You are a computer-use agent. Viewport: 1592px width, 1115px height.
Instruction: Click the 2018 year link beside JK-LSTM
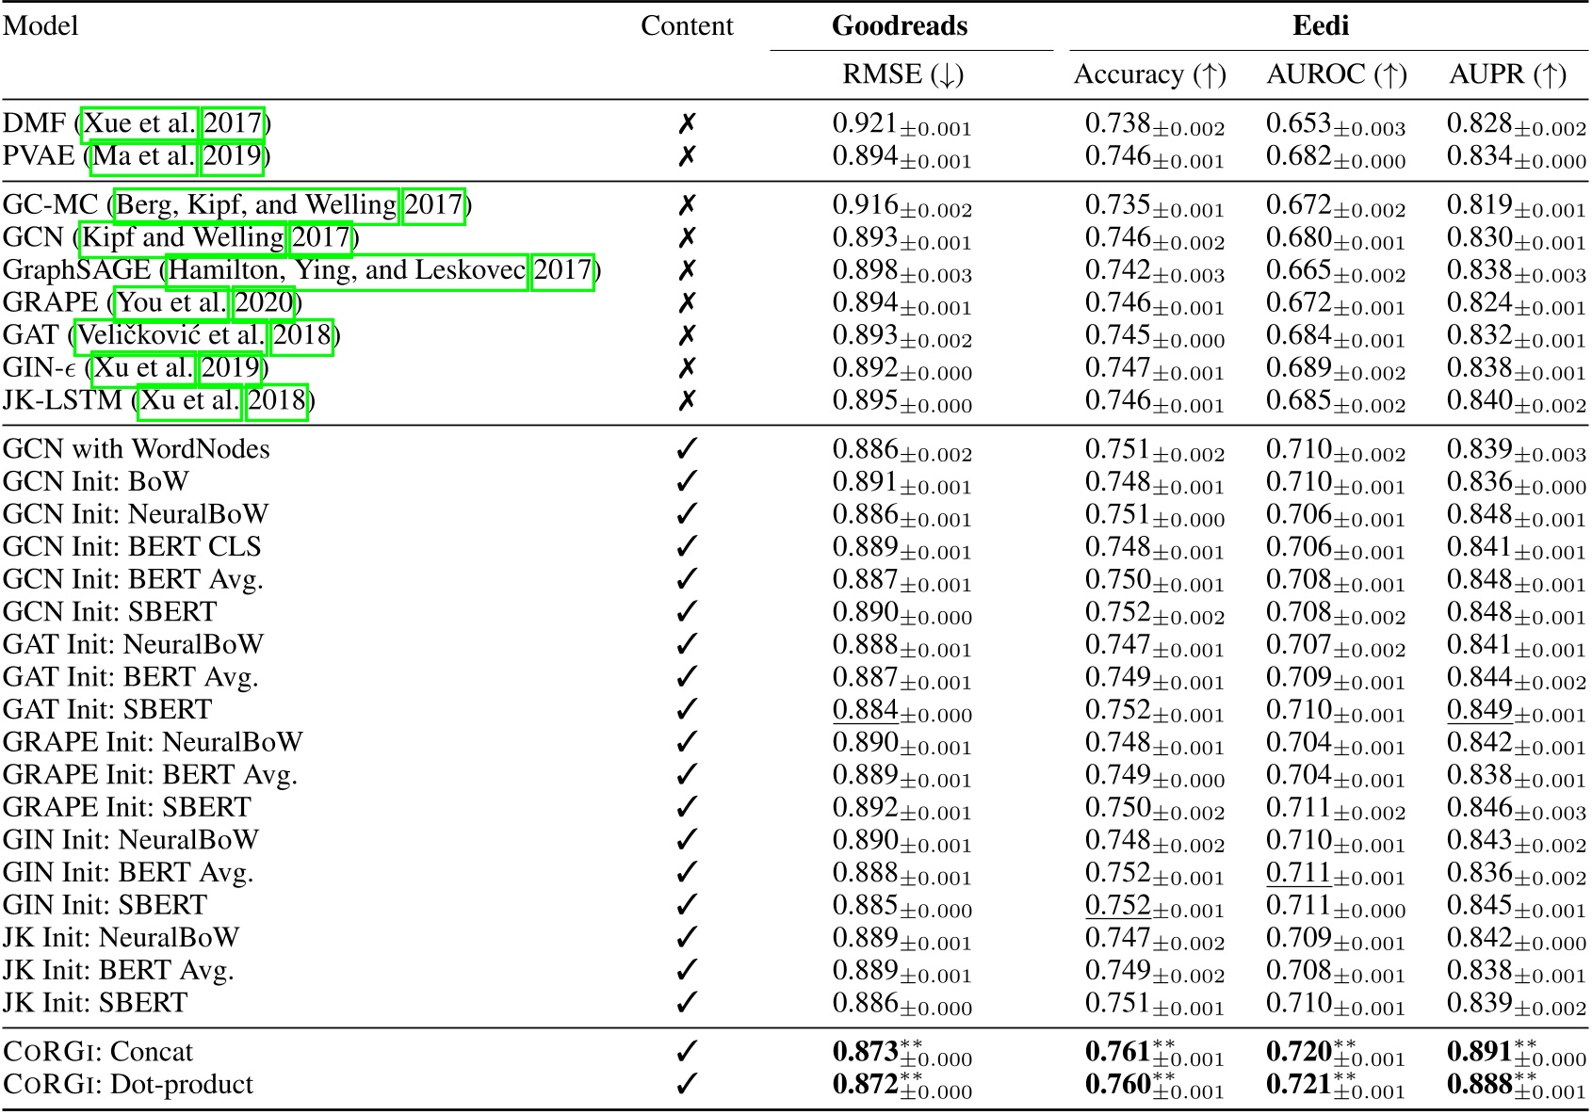point(277,402)
